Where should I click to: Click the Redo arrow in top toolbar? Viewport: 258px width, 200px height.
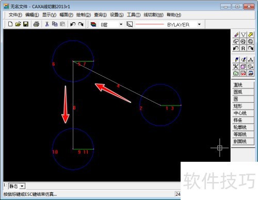(80, 24)
